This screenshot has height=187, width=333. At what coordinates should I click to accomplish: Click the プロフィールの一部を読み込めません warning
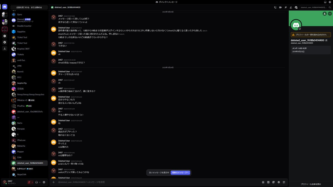coord(311,35)
